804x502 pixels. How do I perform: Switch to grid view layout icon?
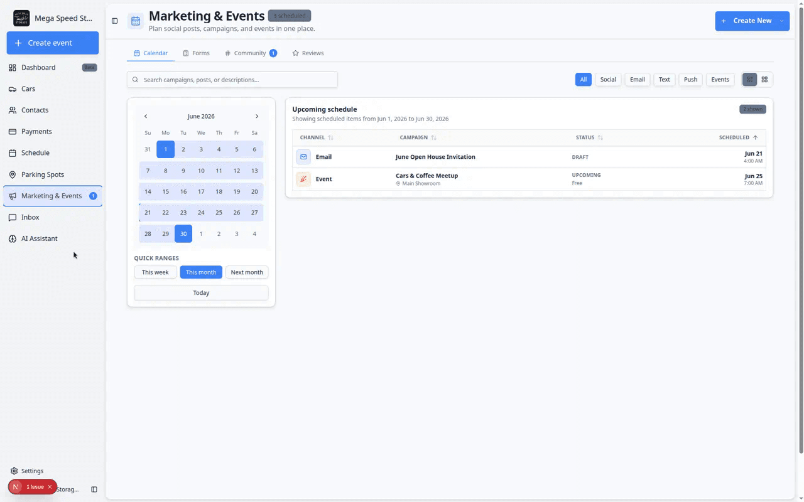764,80
